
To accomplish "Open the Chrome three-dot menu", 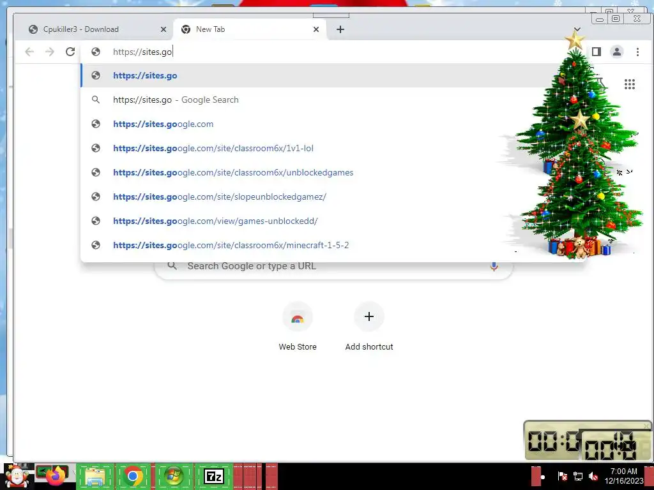I will [x=638, y=52].
